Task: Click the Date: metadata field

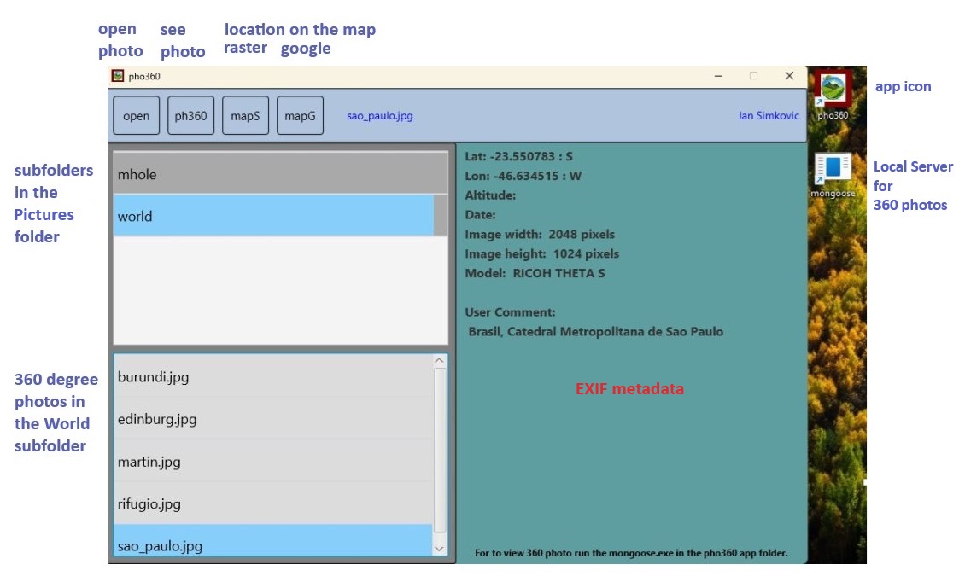Action: click(x=480, y=215)
